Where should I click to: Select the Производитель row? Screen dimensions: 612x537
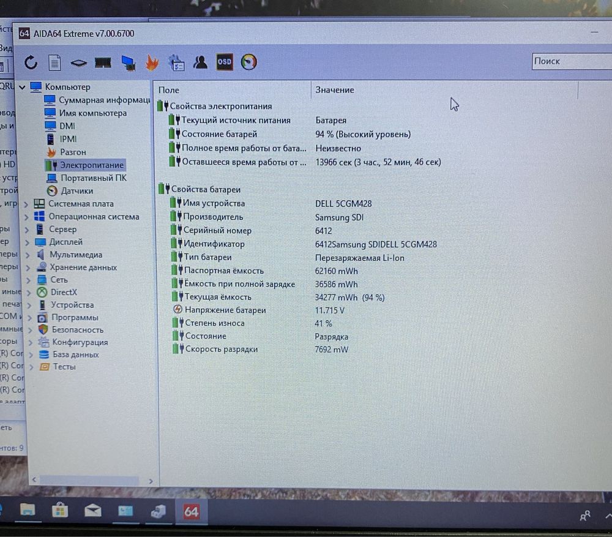[x=267, y=217]
